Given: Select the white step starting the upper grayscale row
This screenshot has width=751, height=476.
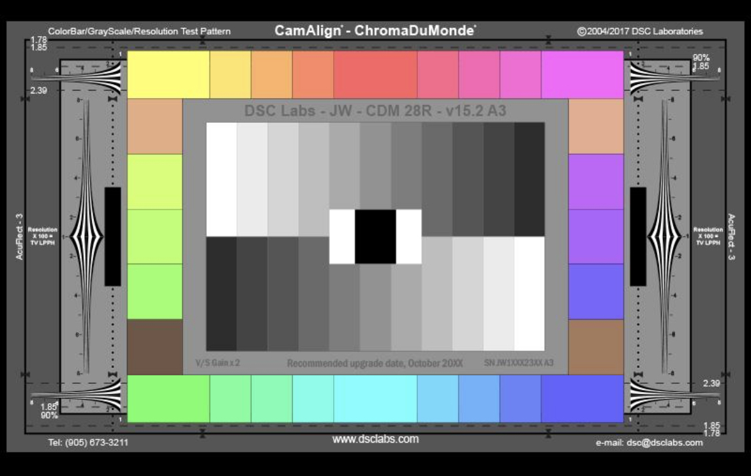Looking at the screenshot, I should point(221,180).
